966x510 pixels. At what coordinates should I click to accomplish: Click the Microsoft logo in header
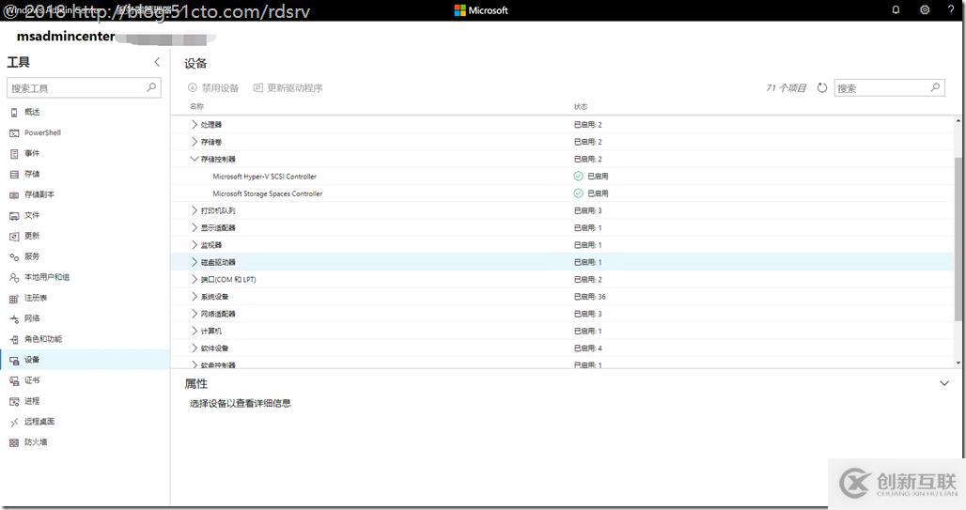(481, 9)
